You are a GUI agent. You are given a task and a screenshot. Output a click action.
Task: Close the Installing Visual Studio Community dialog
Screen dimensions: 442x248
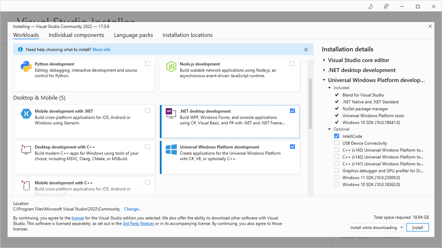click(x=430, y=26)
